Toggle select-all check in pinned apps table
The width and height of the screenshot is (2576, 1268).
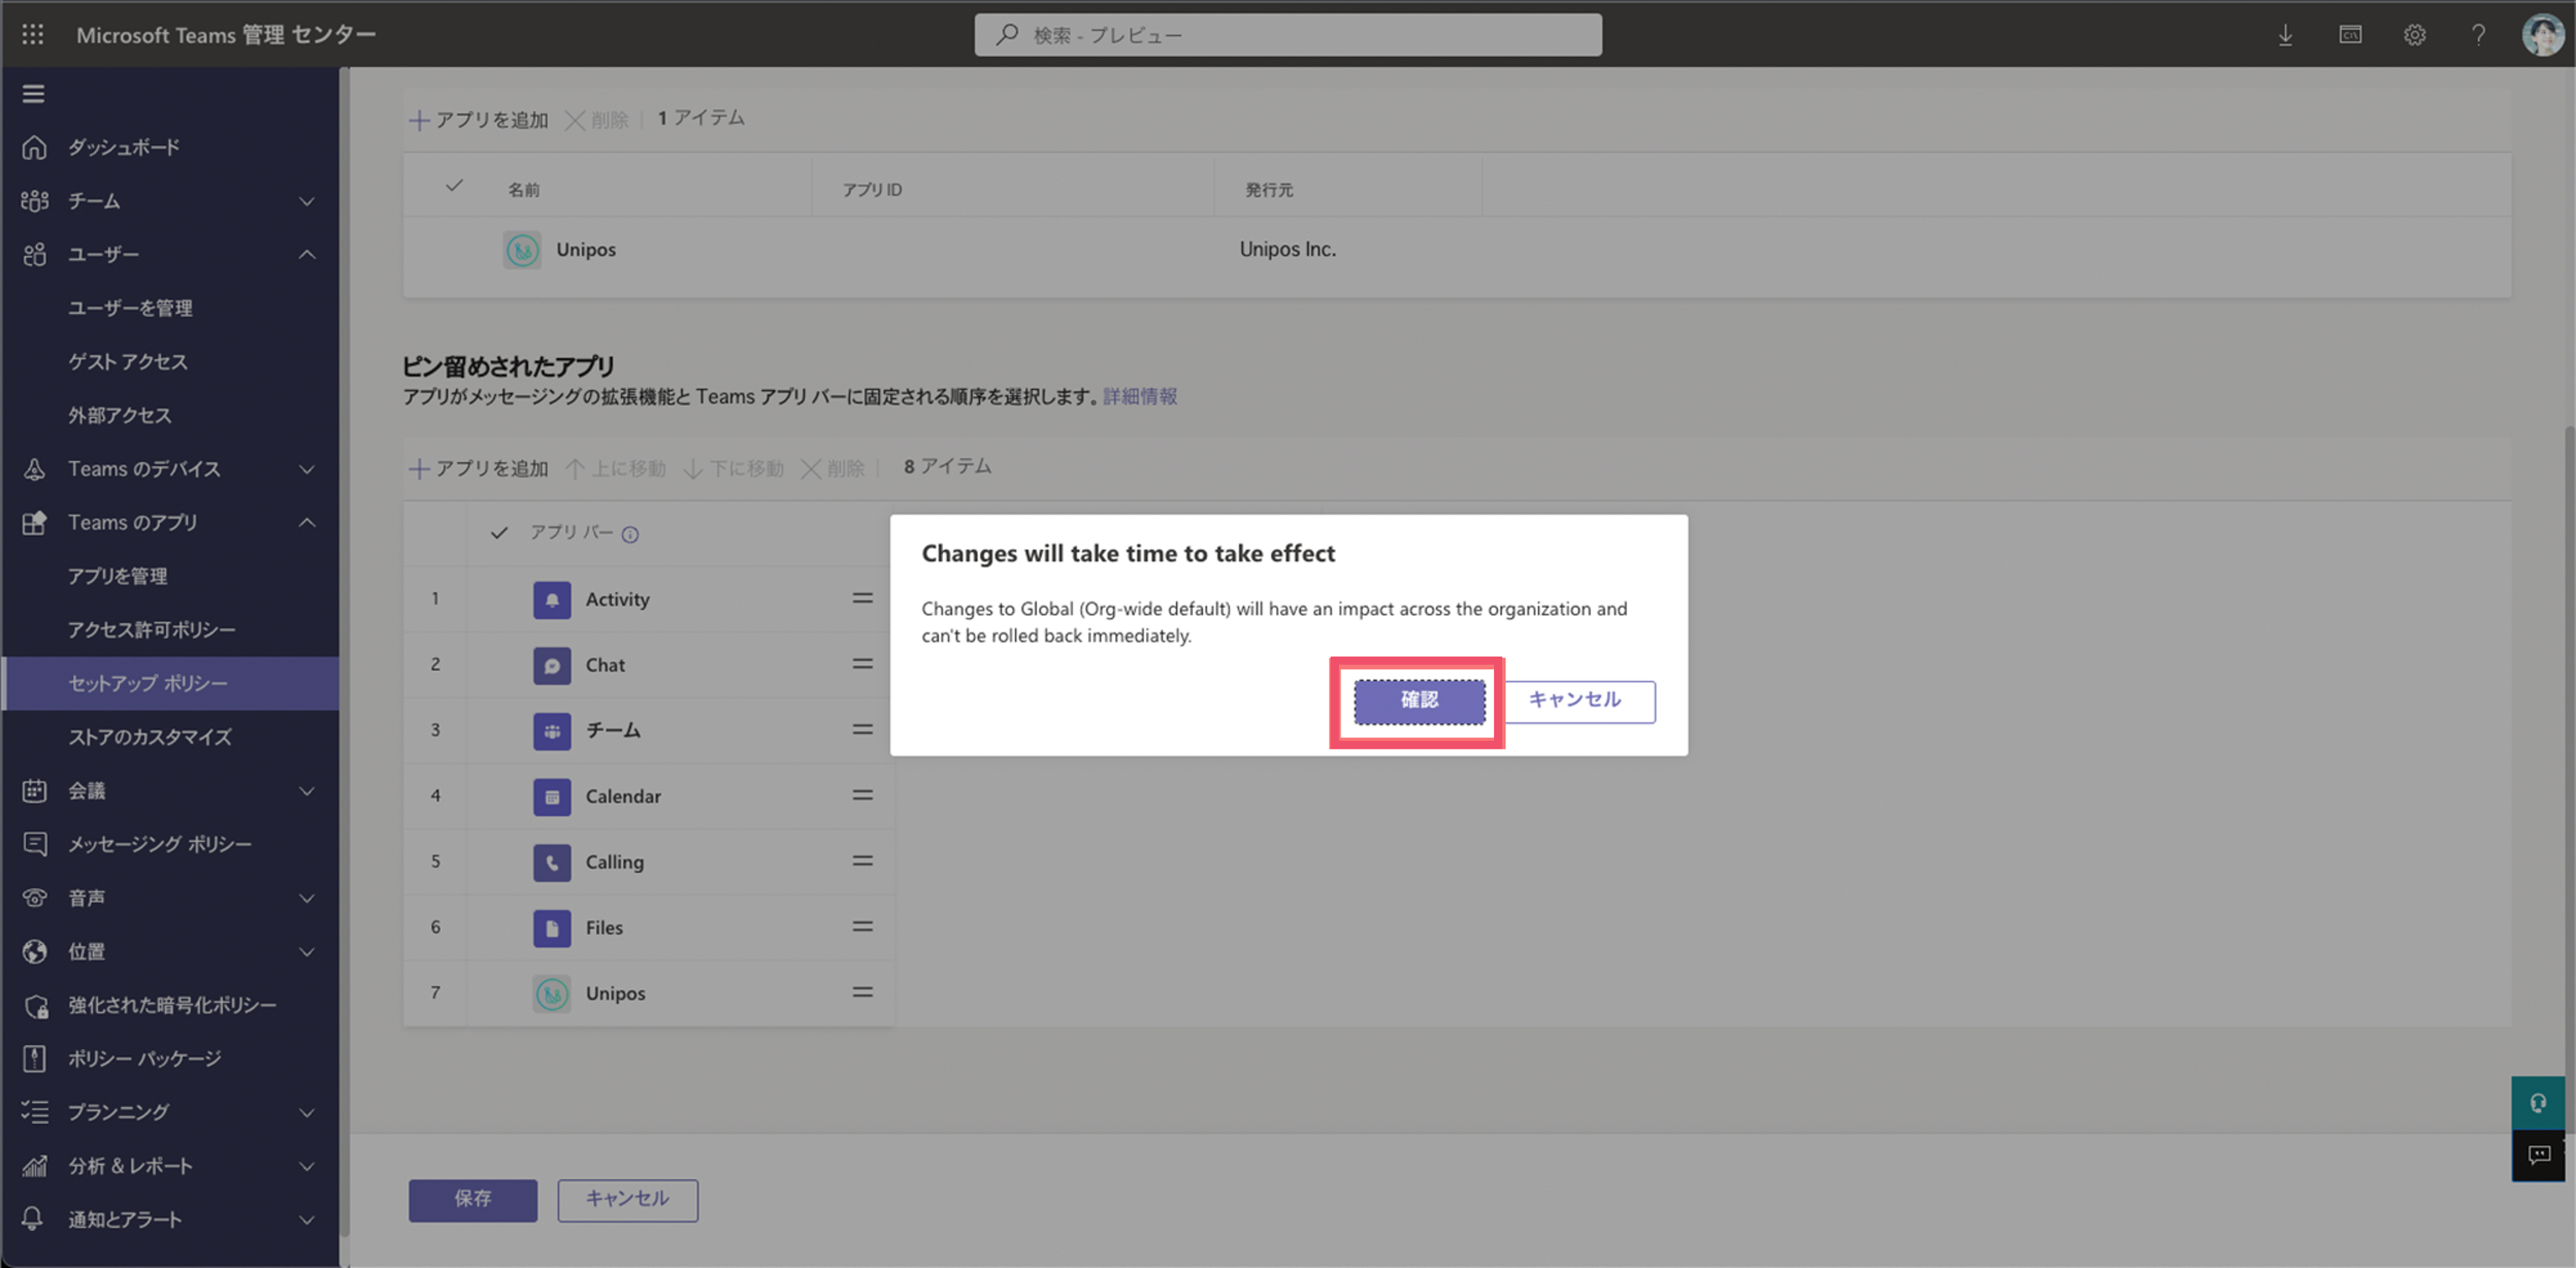pos(498,532)
